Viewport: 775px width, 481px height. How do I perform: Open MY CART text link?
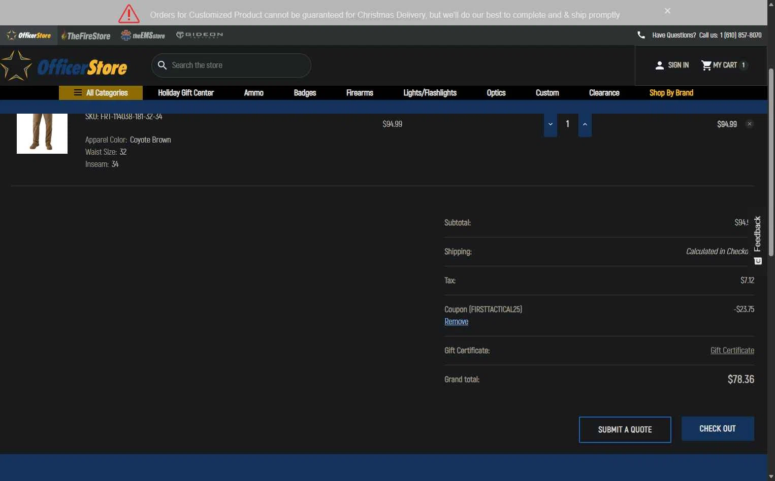(725, 65)
